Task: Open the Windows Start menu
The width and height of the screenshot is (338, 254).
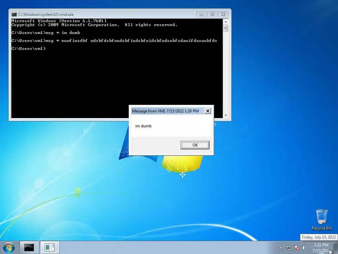Action: click(9, 247)
